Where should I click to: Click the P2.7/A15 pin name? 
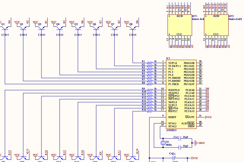(189, 111)
